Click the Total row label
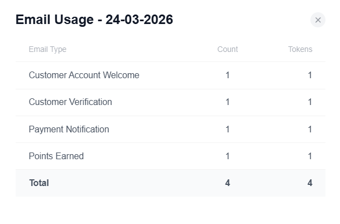The width and height of the screenshot is (340, 224). point(39,183)
